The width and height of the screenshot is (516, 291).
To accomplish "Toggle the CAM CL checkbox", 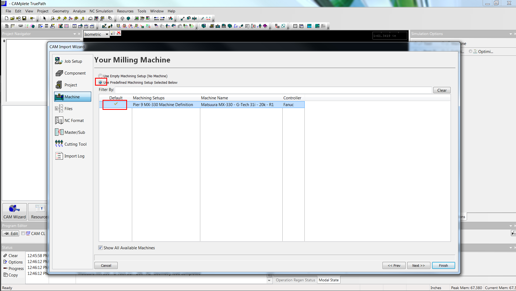I will click(23, 233).
